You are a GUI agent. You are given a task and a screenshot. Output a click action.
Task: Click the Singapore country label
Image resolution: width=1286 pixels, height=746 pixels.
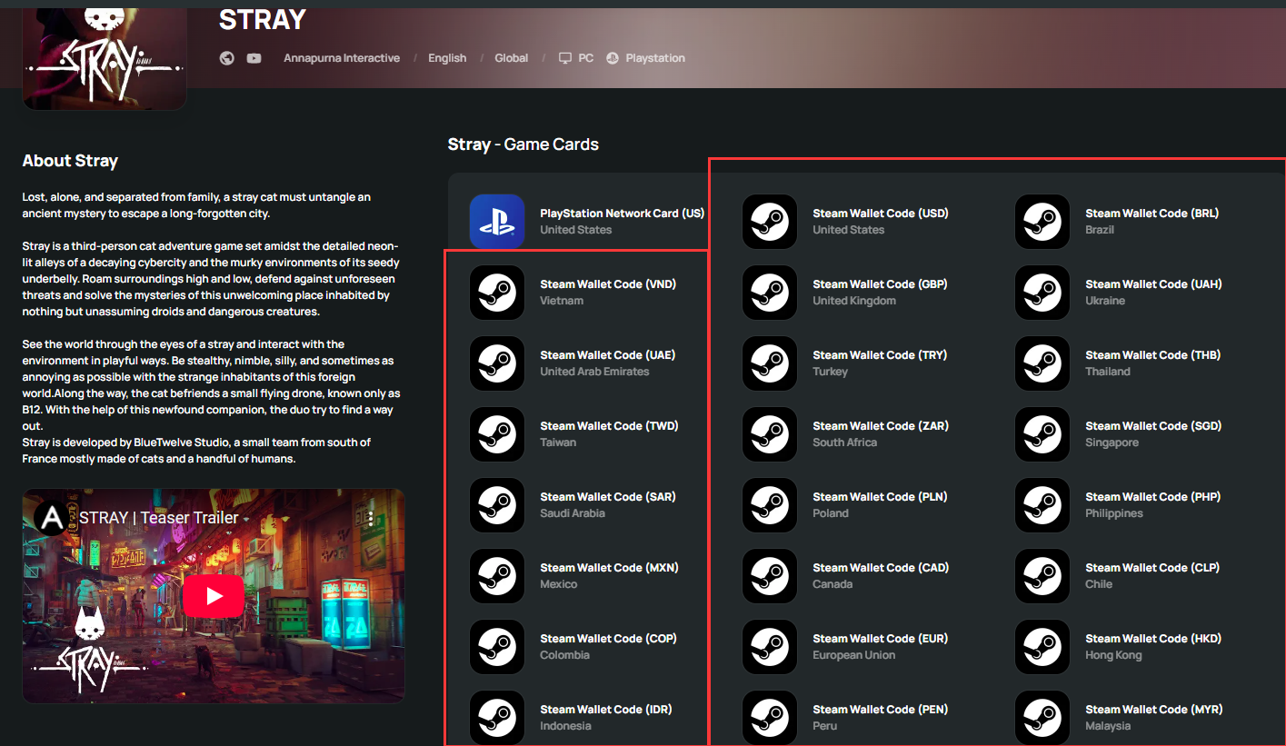1112,443
